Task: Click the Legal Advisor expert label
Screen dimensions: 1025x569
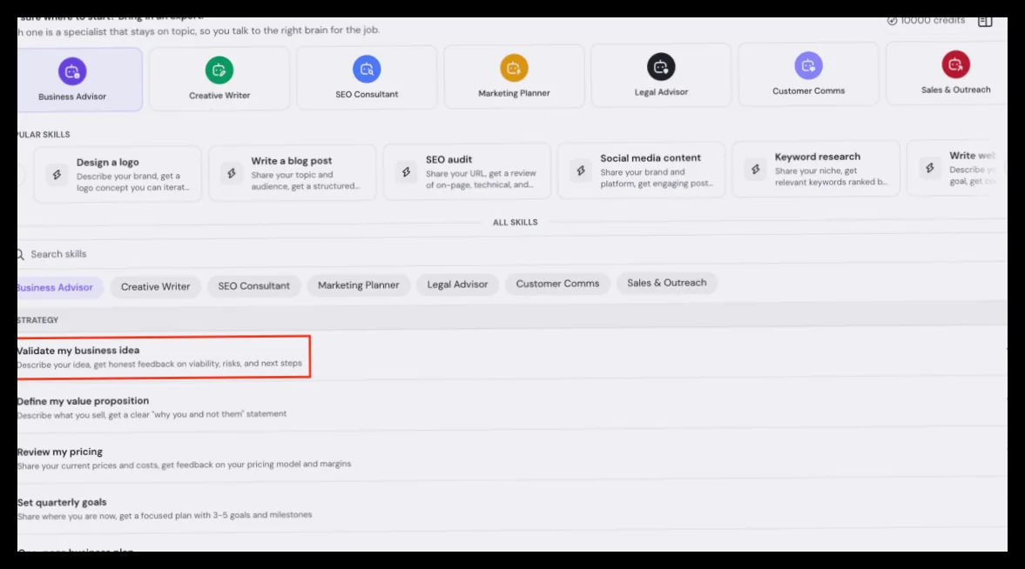Action: pyautogui.click(x=661, y=92)
